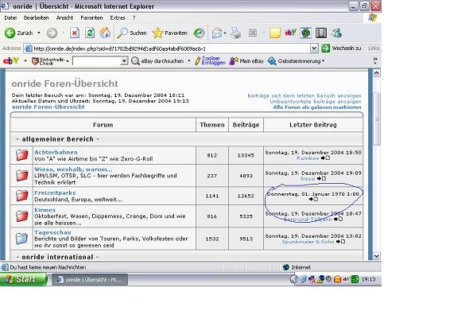Open Favoriten star in the toolbar

tap(169, 33)
